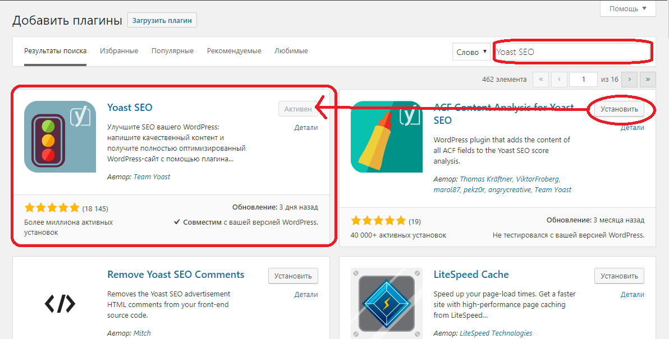The image size is (669, 339).
Task: Click the plugin search field with Yoast SEO
Action: tap(572, 52)
